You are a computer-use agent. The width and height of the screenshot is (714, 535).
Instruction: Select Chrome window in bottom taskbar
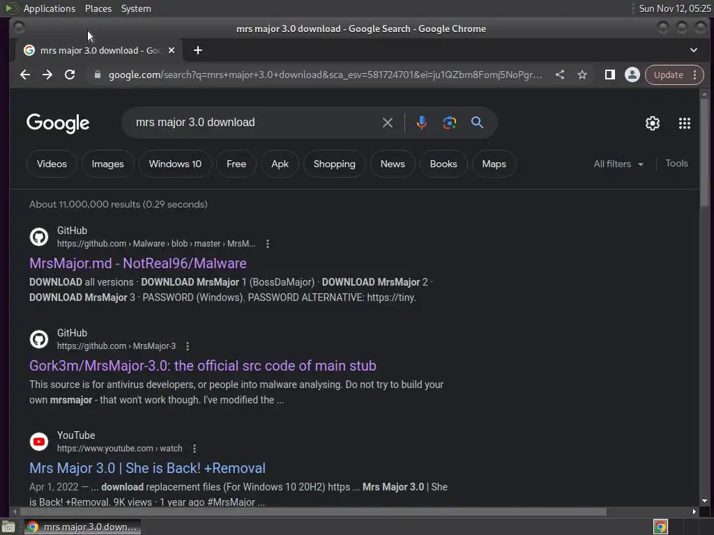coord(82,527)
